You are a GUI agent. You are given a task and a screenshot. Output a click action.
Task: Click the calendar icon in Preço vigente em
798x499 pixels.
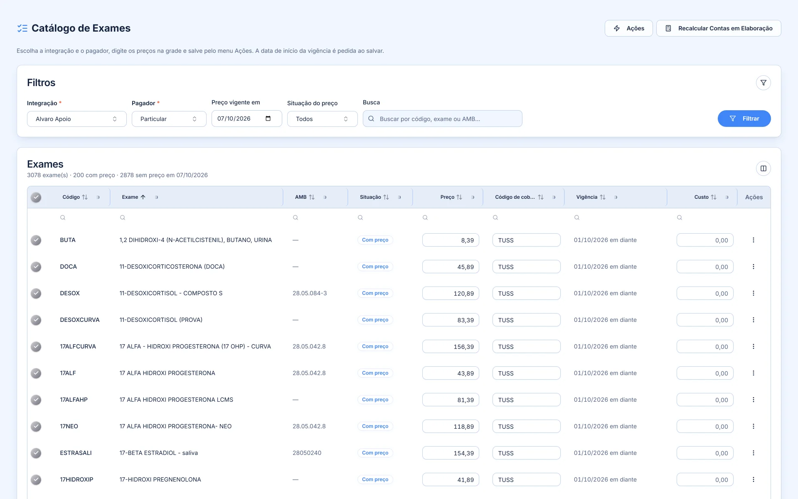268,119
